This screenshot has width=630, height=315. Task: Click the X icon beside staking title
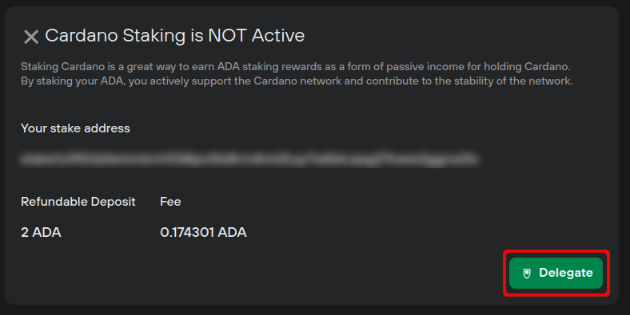[31, 37]
